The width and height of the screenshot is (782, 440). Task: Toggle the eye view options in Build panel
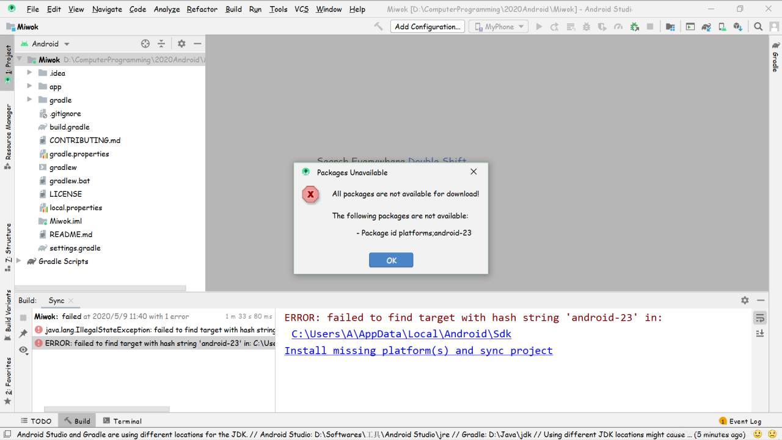(23, 350)
